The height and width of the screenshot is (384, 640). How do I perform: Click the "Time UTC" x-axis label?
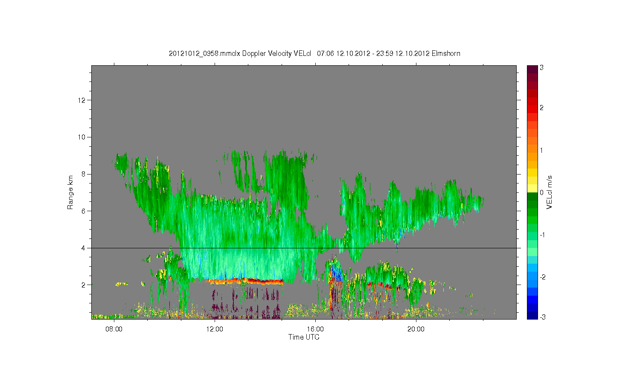tap(304, 337)
